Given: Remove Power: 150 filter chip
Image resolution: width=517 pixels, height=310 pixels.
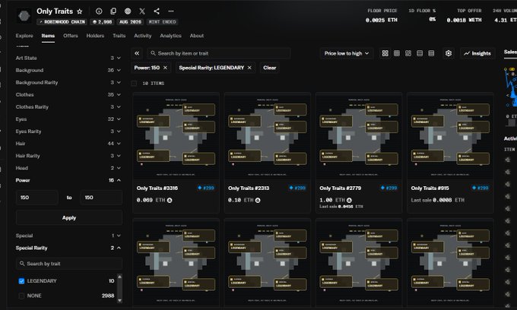Looking at the screenshot, I should [x=165, y=68].
